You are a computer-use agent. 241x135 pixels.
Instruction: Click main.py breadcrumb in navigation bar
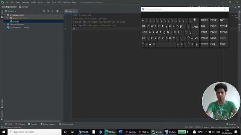click(24, 7)
